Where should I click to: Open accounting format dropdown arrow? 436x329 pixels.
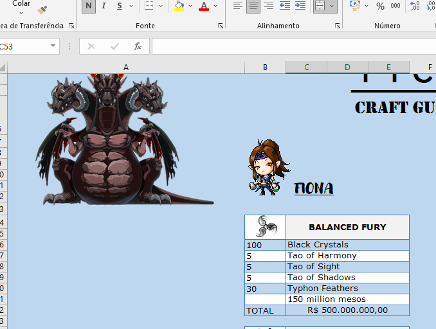coord(367,6)
